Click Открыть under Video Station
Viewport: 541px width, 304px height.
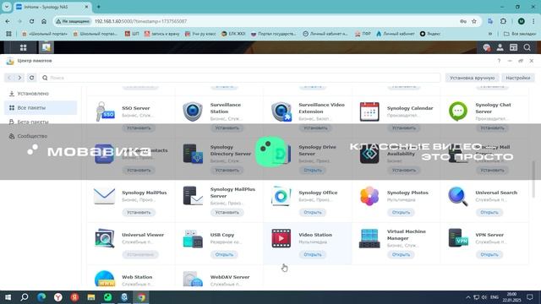point(313,254)
